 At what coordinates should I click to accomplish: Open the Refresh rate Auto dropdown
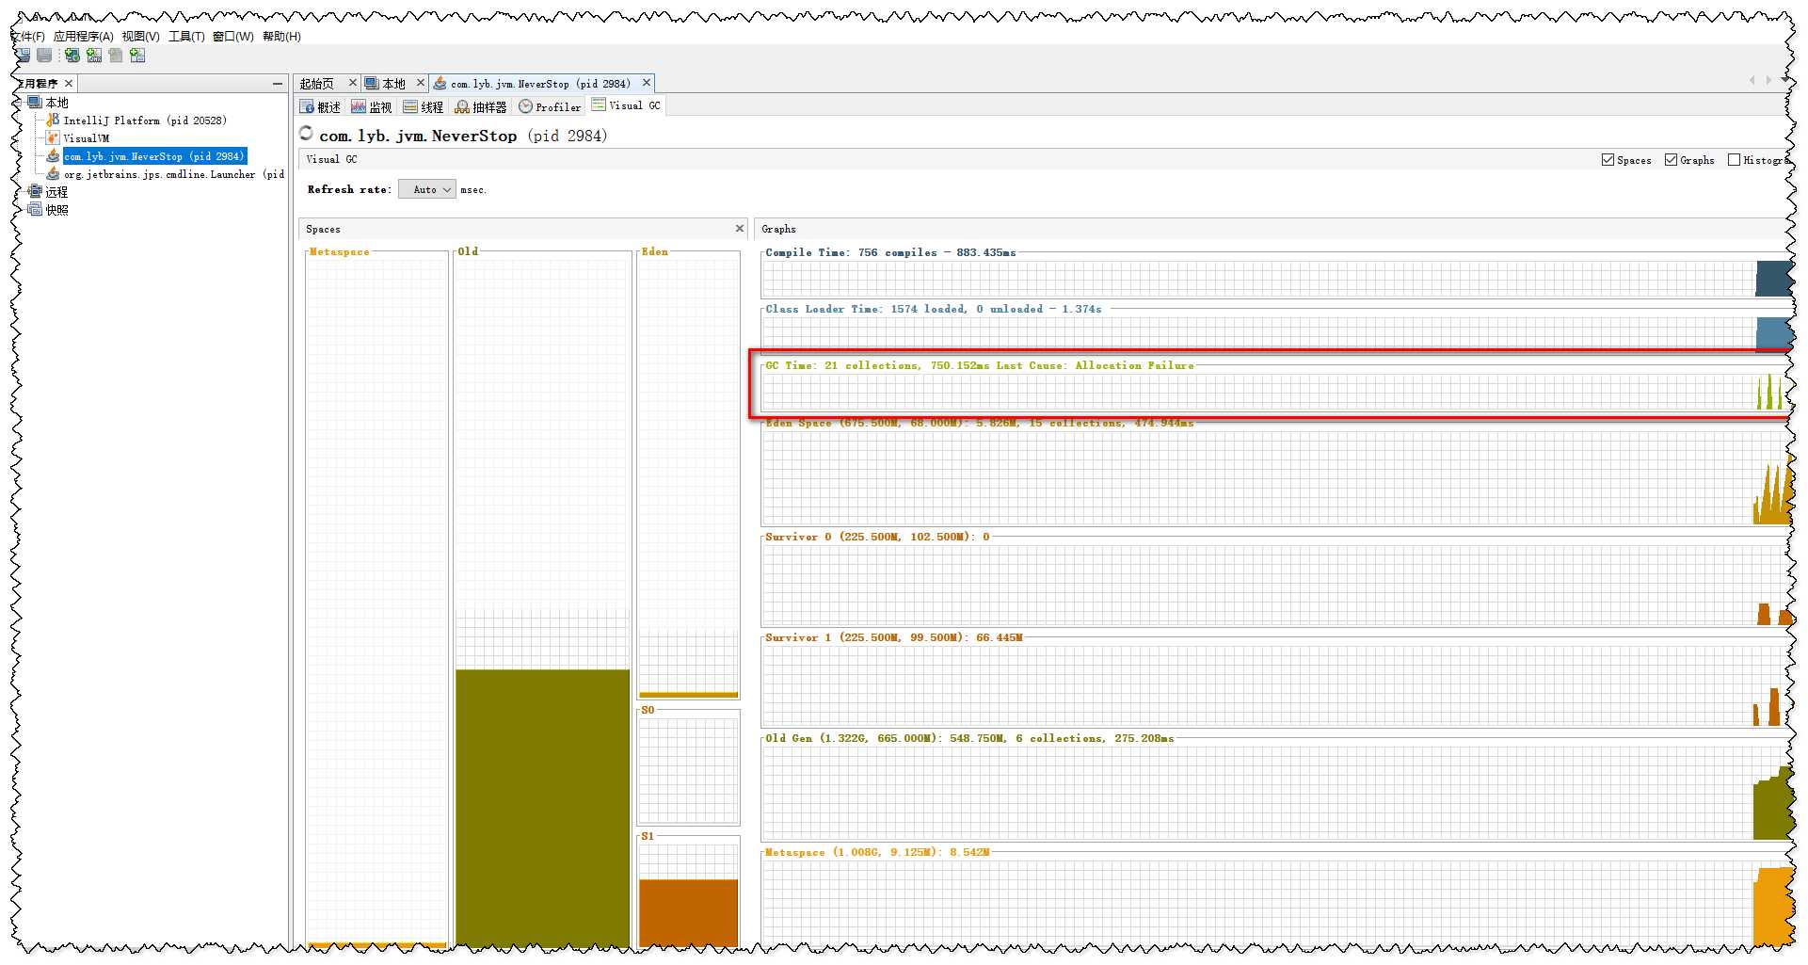[x=427, y=189]
